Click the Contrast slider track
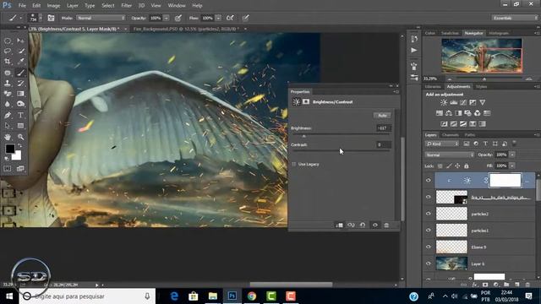 coord(342,151)
